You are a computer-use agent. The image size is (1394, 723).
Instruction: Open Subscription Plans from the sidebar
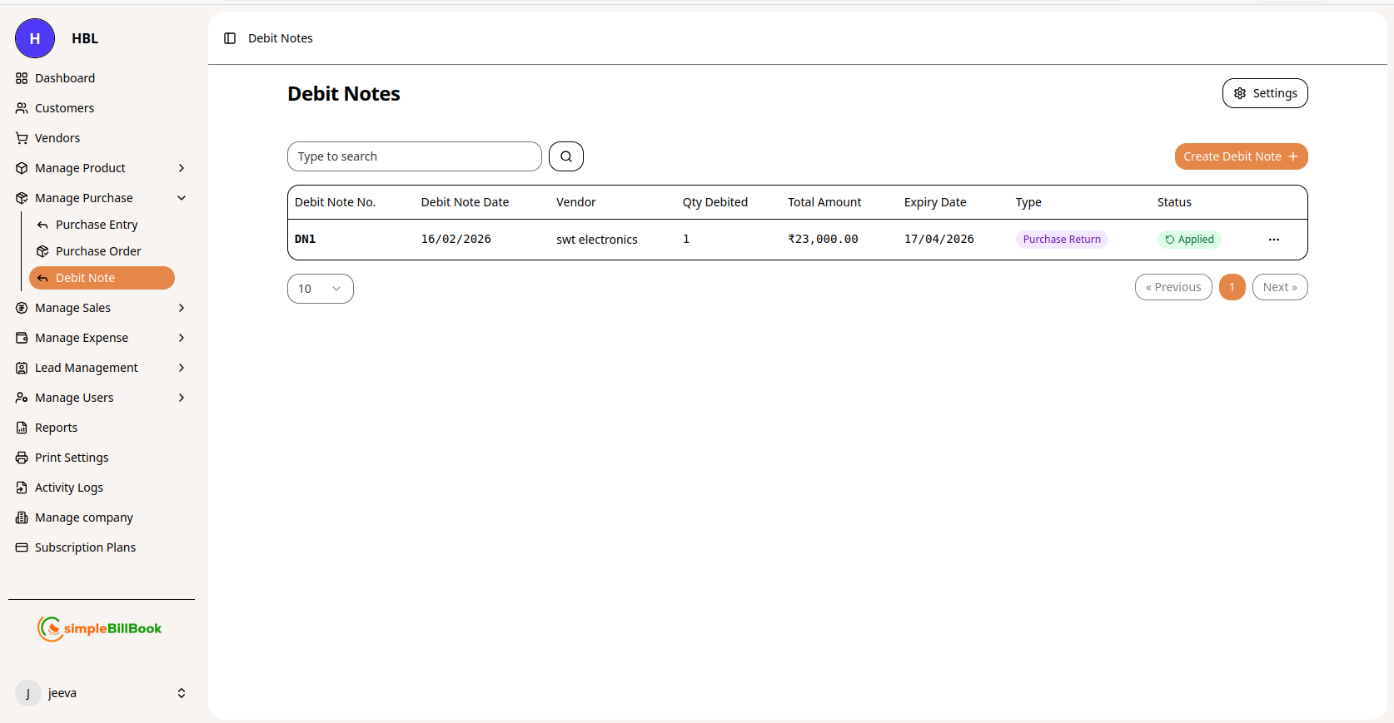(85, 547)
